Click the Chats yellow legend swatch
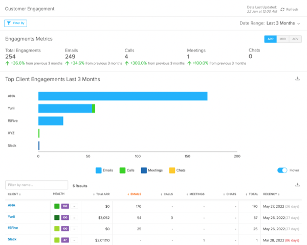Screen dimensions: 307x245 [172, 170]
